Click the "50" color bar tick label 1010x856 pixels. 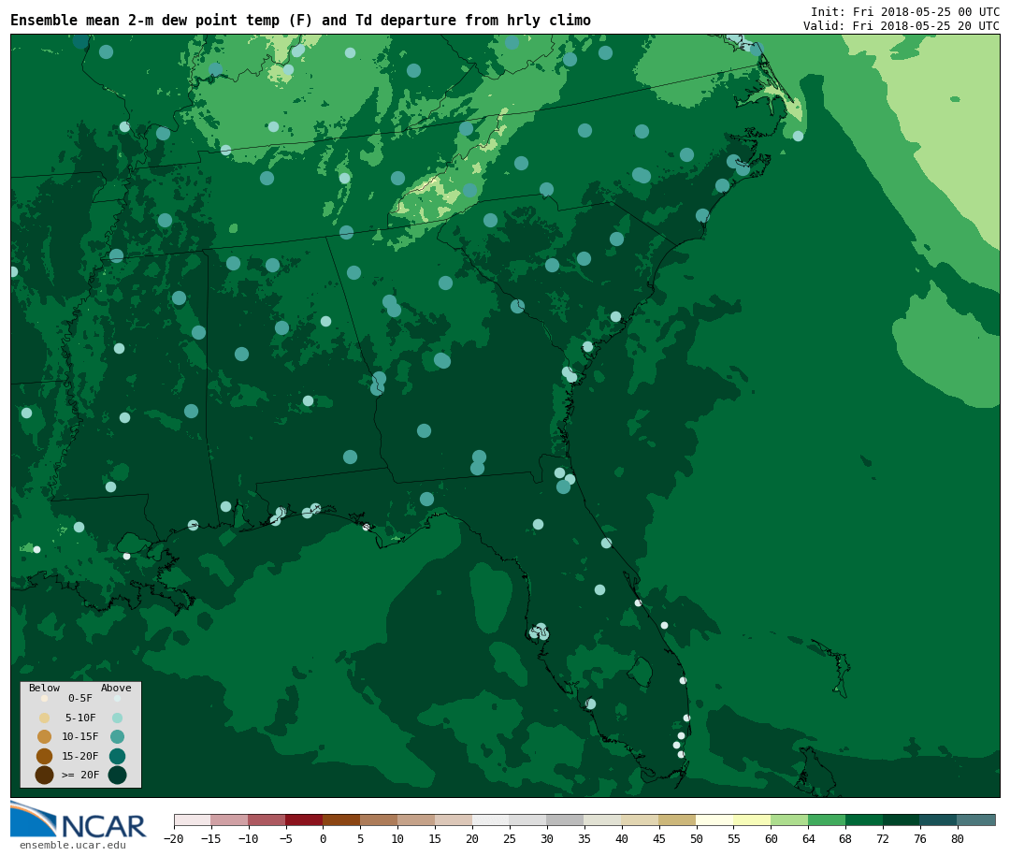697,838
